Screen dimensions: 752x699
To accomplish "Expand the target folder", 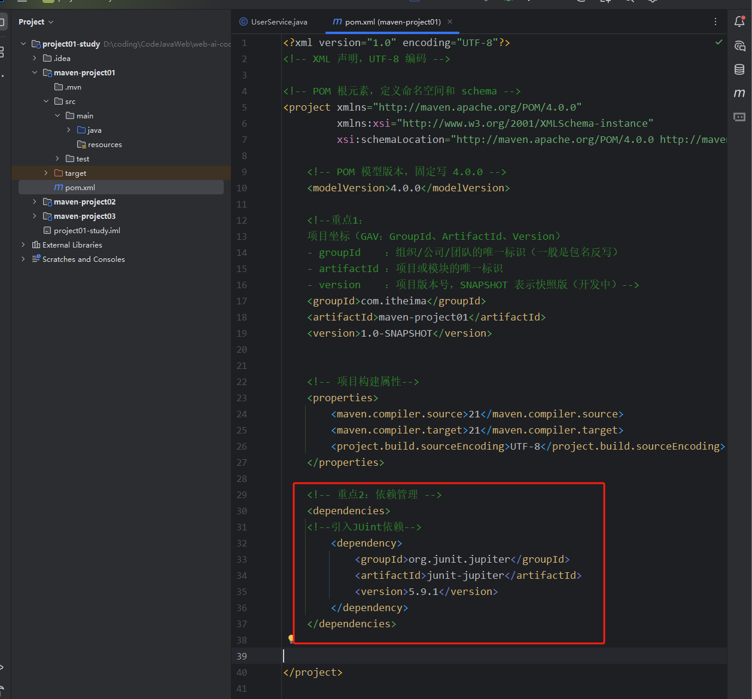I will 46,173.
